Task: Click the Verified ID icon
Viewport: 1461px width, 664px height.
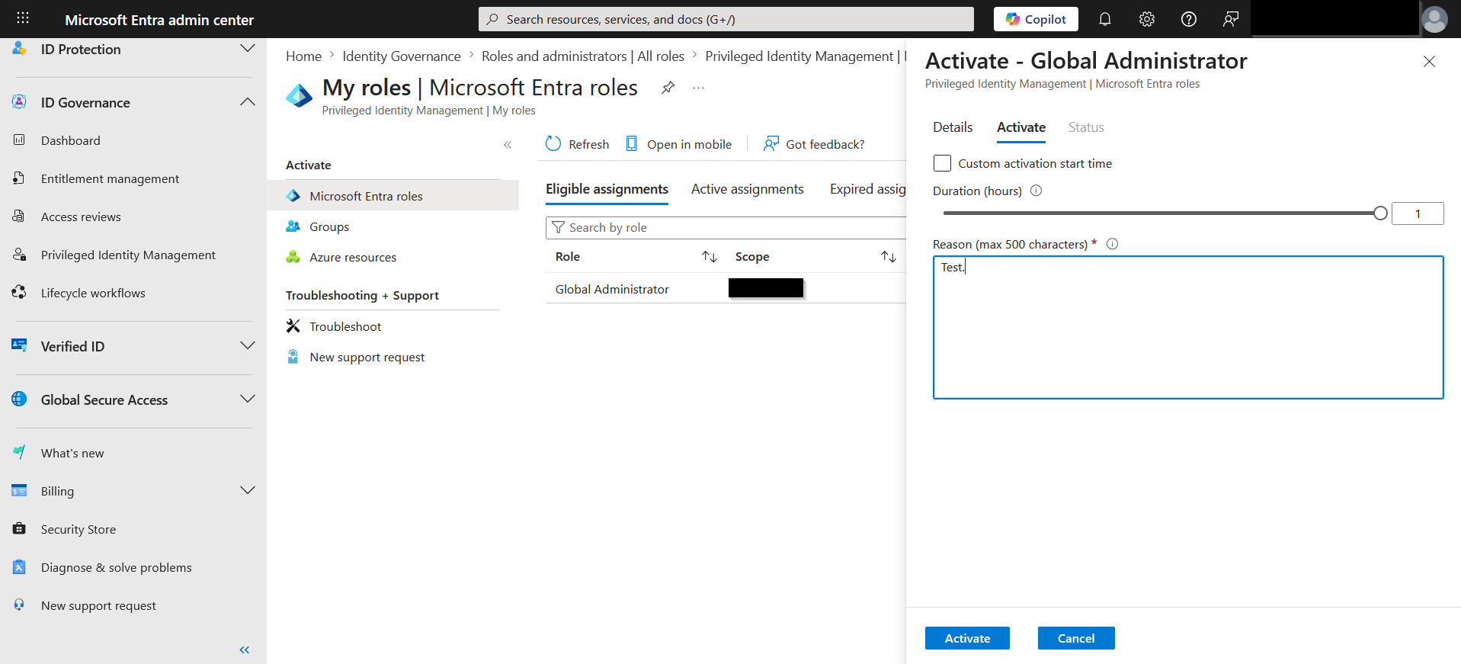Action: point(19,345)
